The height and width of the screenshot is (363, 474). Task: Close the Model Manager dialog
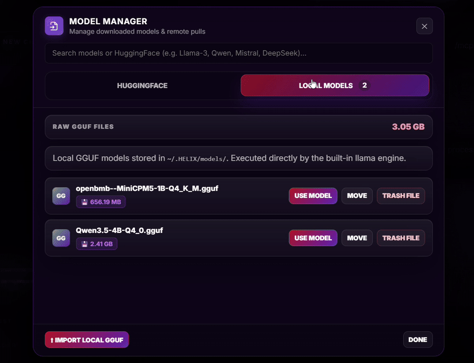coord(424,26)
